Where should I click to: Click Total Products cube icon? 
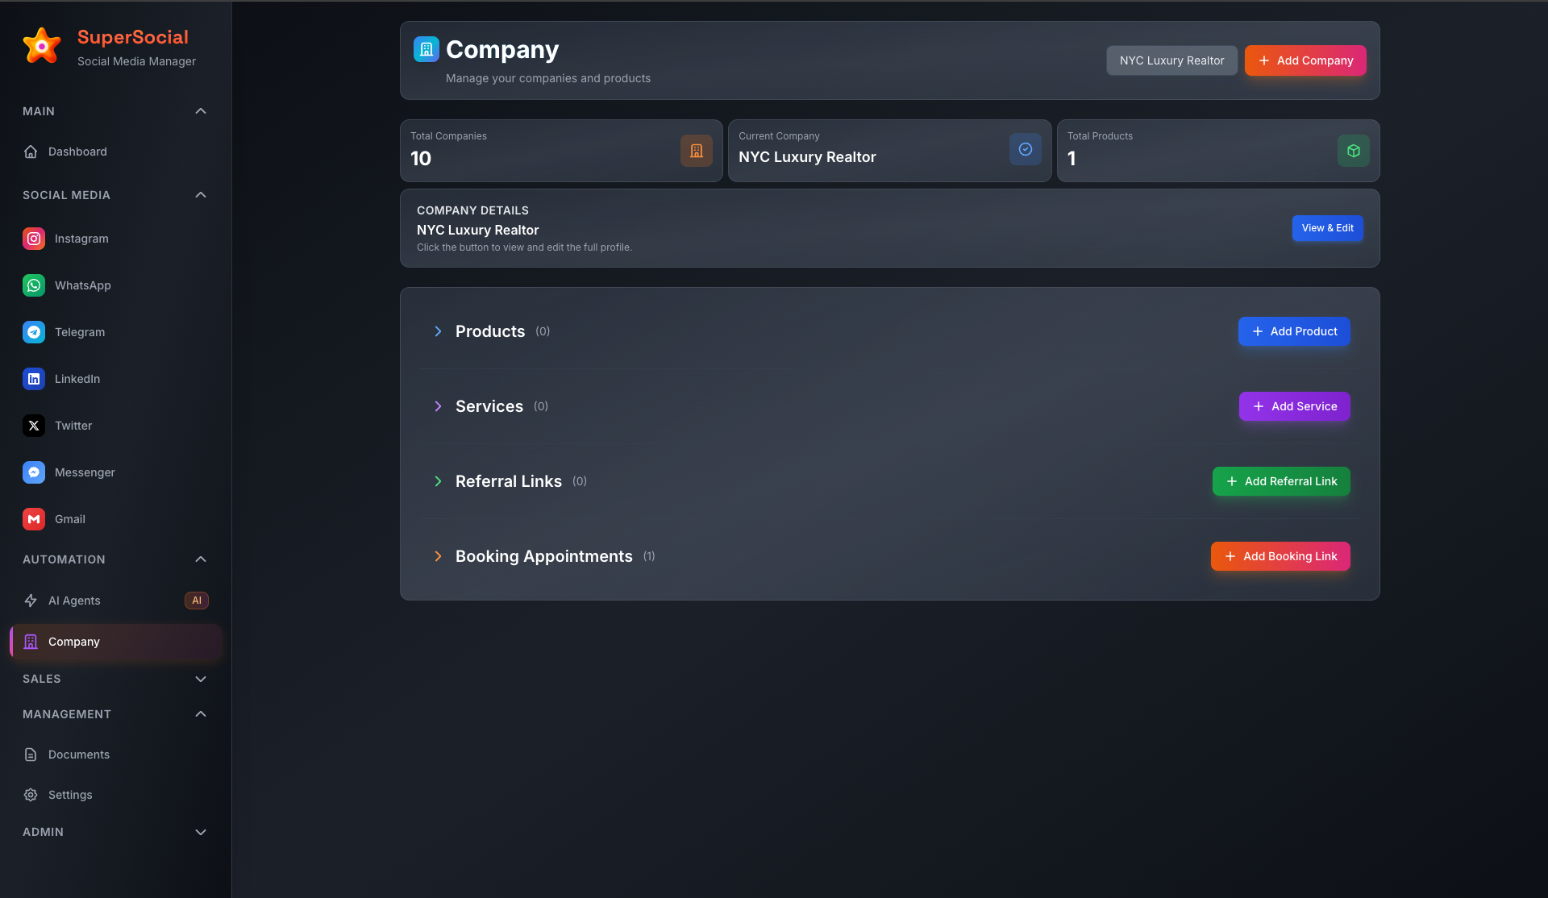tap(1354, 151)
